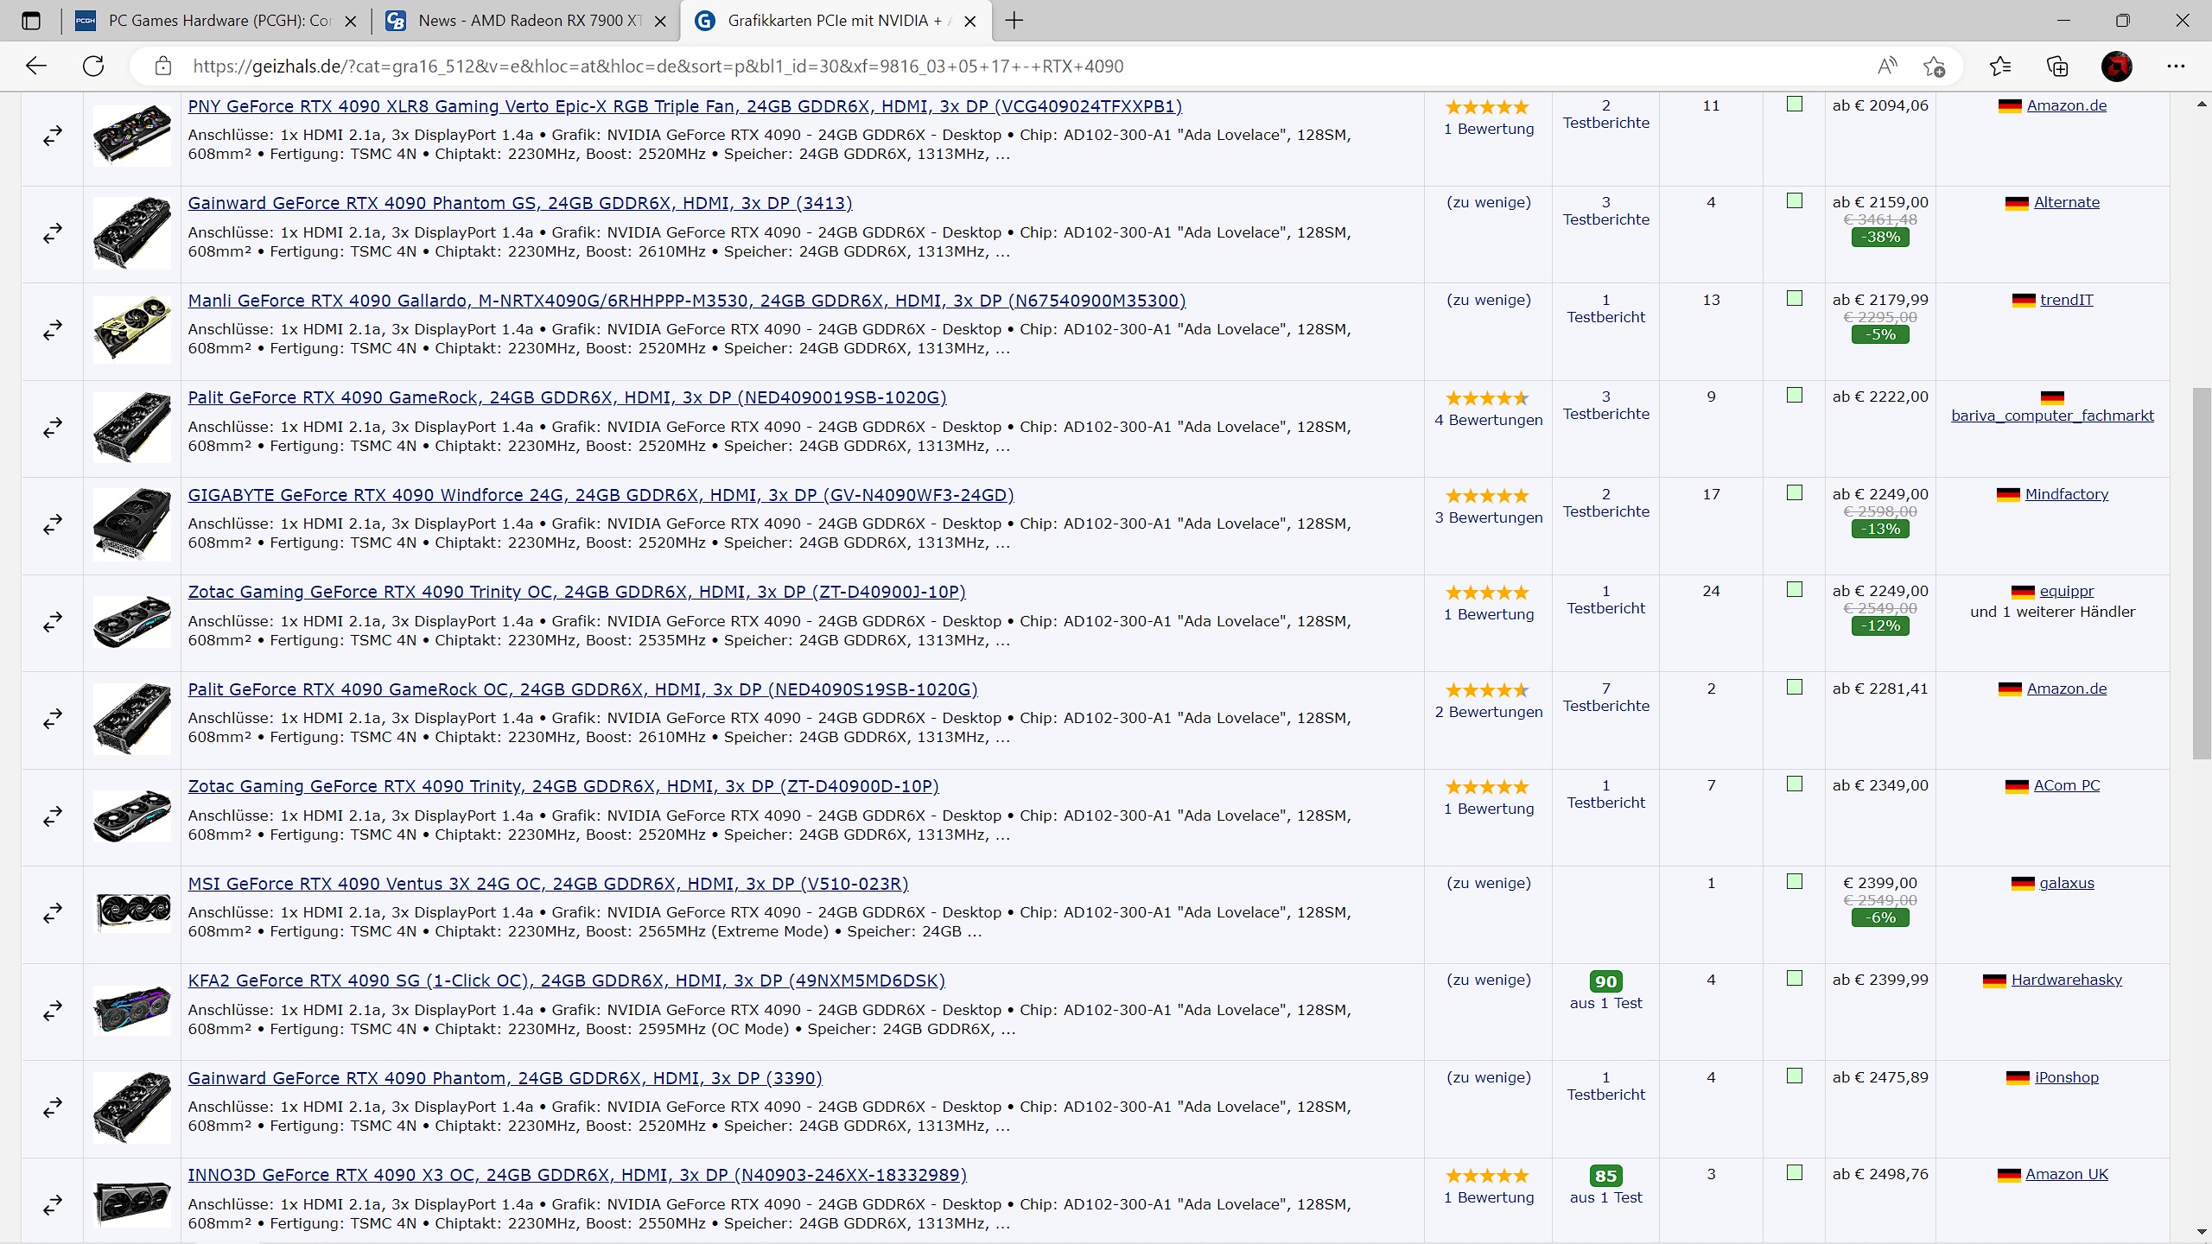The height and width of the screenshot is (1244, 2212).
Task: Click compare arrows icon for MSI Ventus 3X row
Action: point(53,913)
